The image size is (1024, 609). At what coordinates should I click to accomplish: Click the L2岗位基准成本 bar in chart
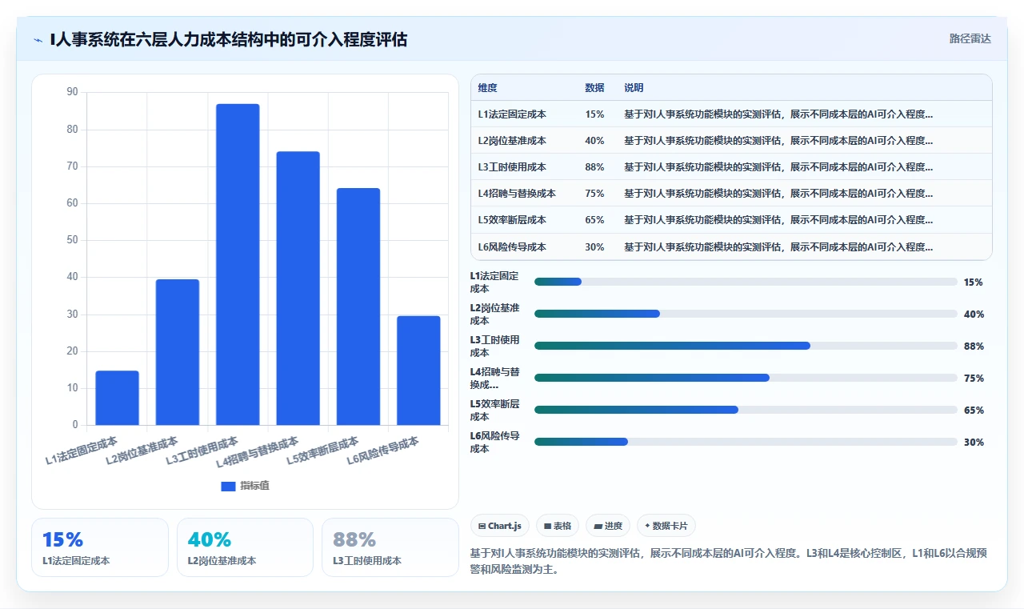tap(178, 352)
